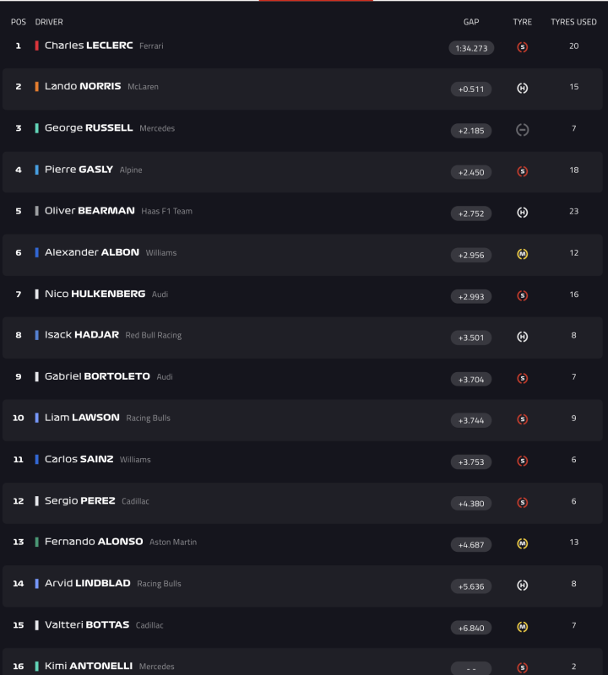Image resolution: width=608 pixels, height=675 pixels.
Task: Click McLaren orange team color bar
Action: [x=37, y=87]
